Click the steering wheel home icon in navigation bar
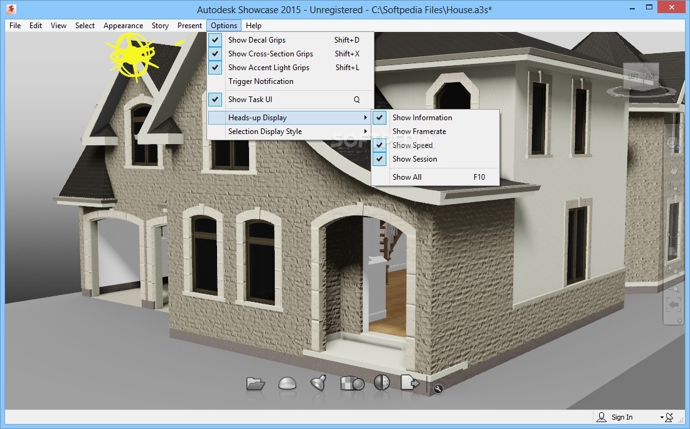 pyautogui.click(x=673, y=144)
